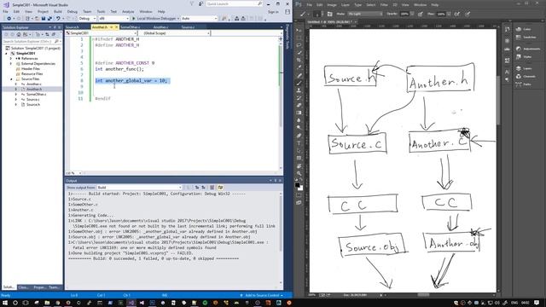Open the Brush Settings panel toggle in Photoshop

point(329,14)
